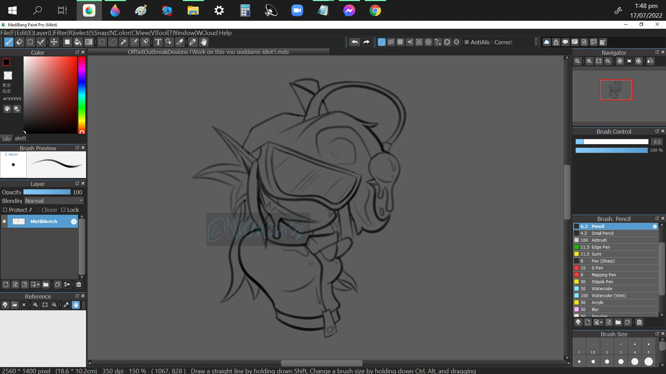666x374 pixels.
Task: Select the Bucket fill tool
Action: [x=78, y=42]
